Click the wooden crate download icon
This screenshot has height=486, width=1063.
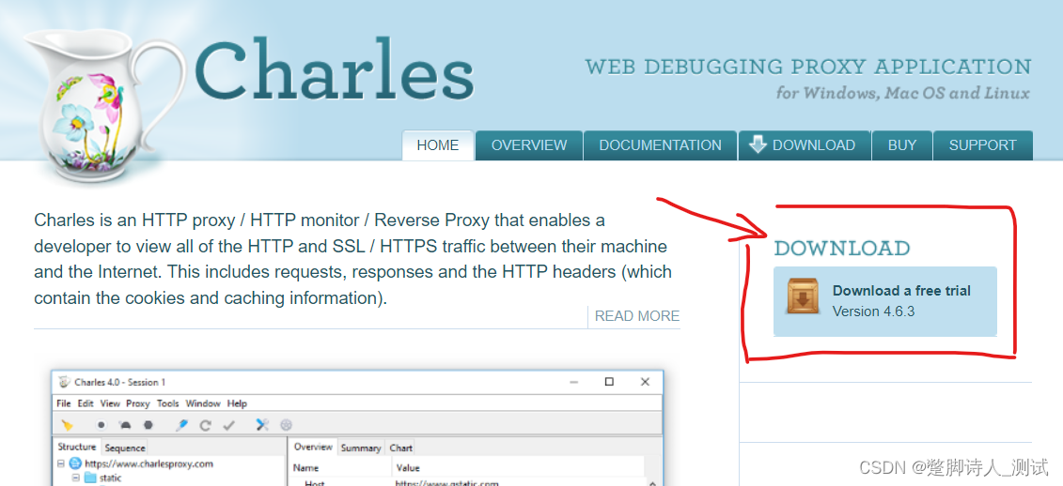pyautogui.click(x=803, y=296)
